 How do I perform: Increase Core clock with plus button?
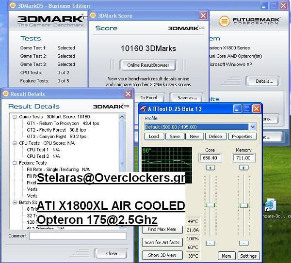[210, 168]
